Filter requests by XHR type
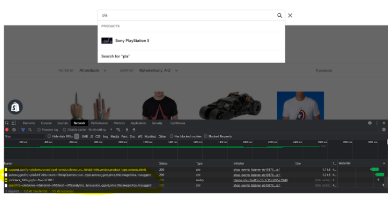392x199 pixels. point(85,136)
